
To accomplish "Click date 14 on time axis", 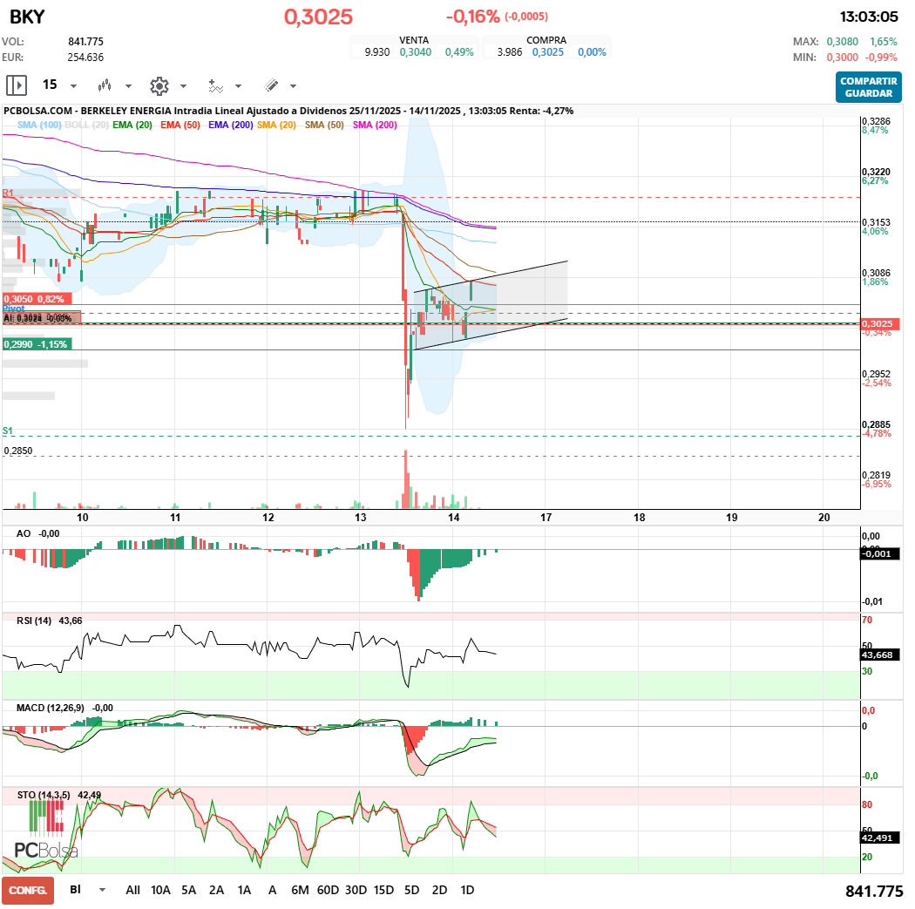I will click(453, 518).
